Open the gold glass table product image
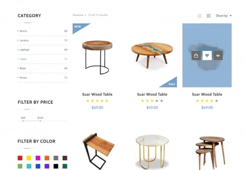Screen dimensions: 245x170 pyautogui.click(x=152, y=150)
